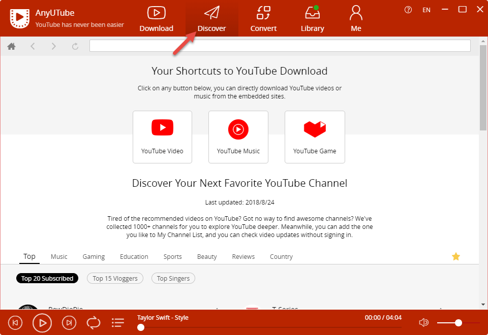Play the previous track
This screenshot has height=335, width=488.
pos(15,323)
